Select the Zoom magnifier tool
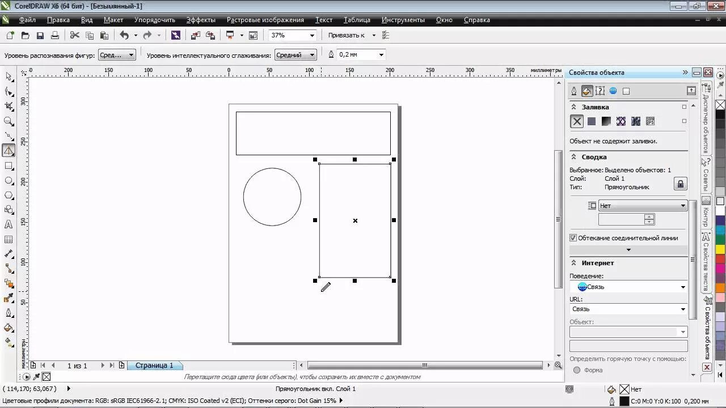 (x=9, y=121)
